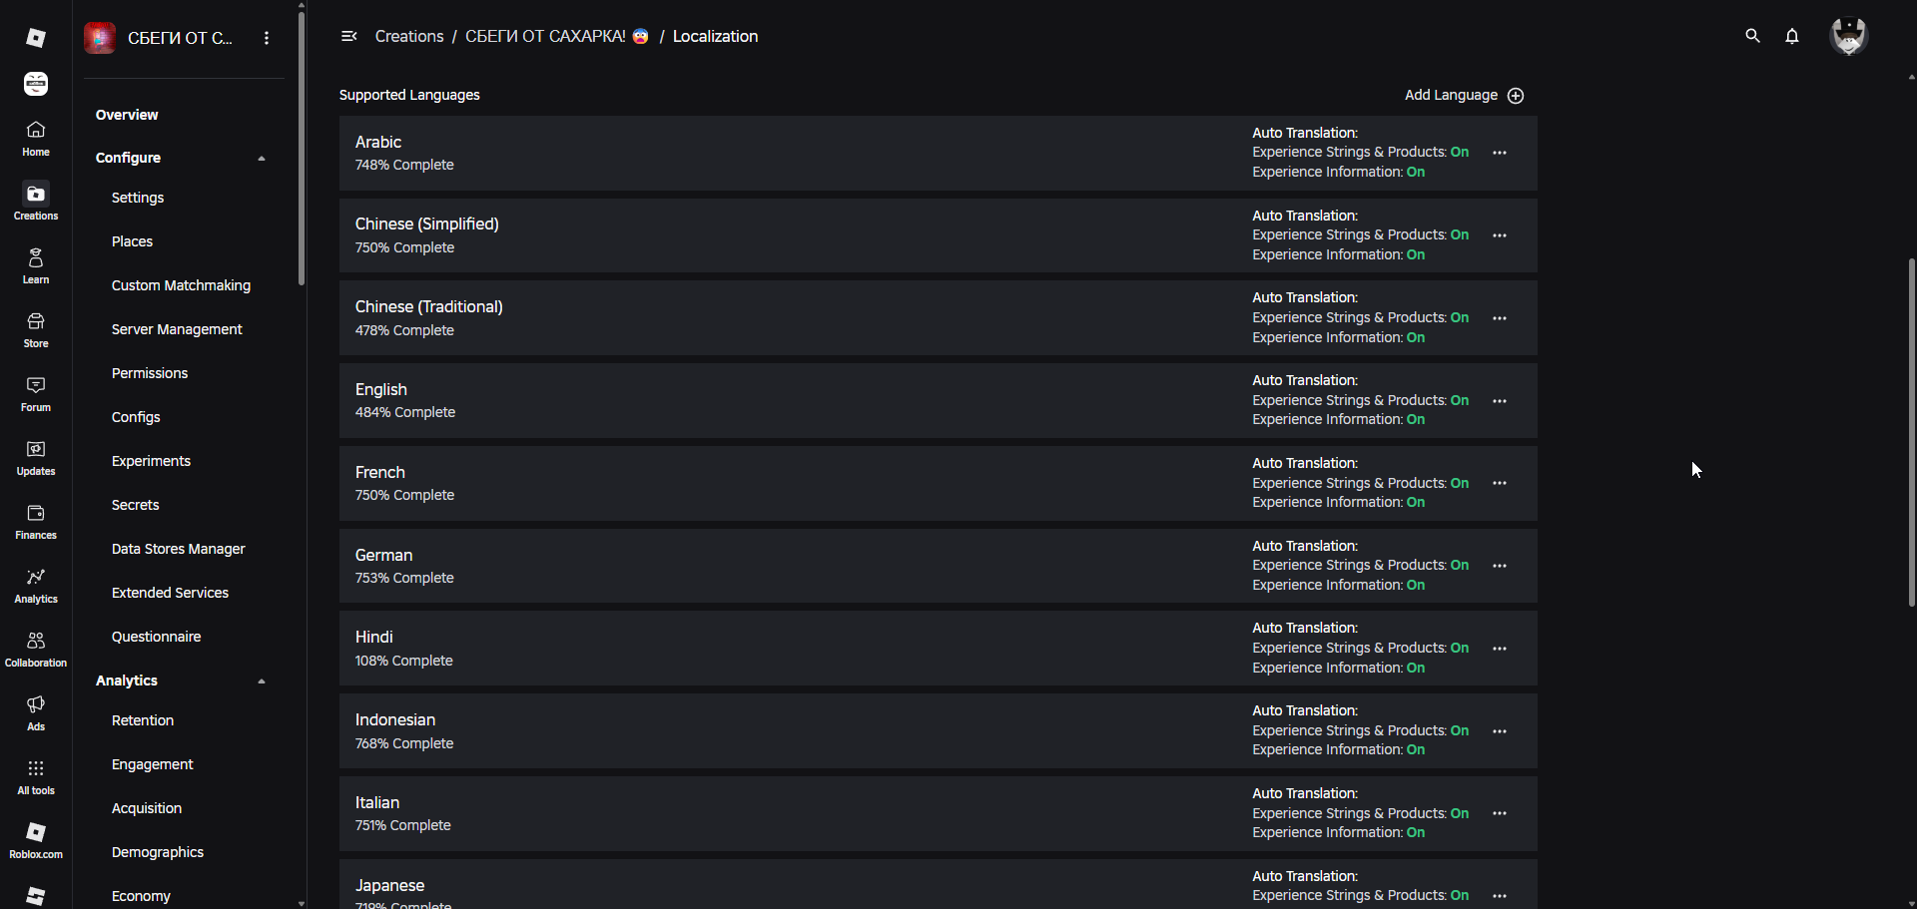This screenshot has width=1917, height=909.
Task: Open Economy analytics page
Action: pos(141,896)
